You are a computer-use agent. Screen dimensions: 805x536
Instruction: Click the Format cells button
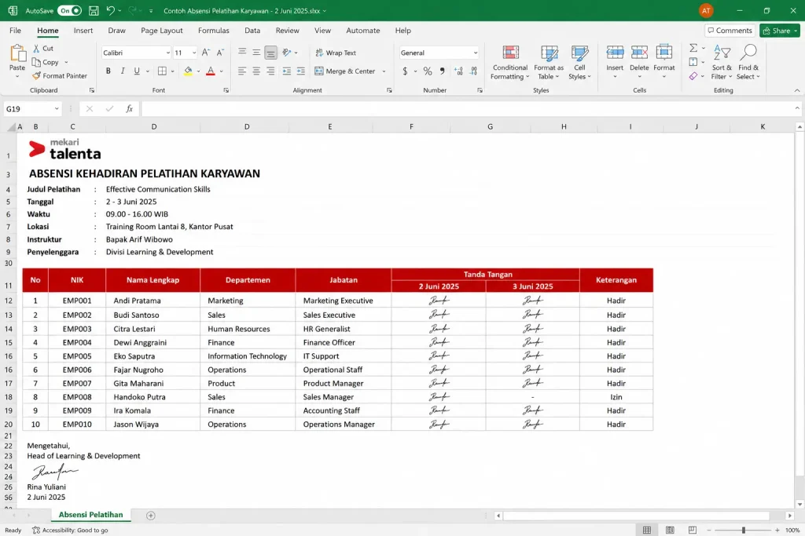[663, 62]
